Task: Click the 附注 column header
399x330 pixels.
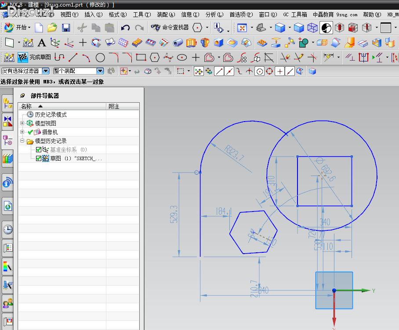Action: [x=123, y=106]
